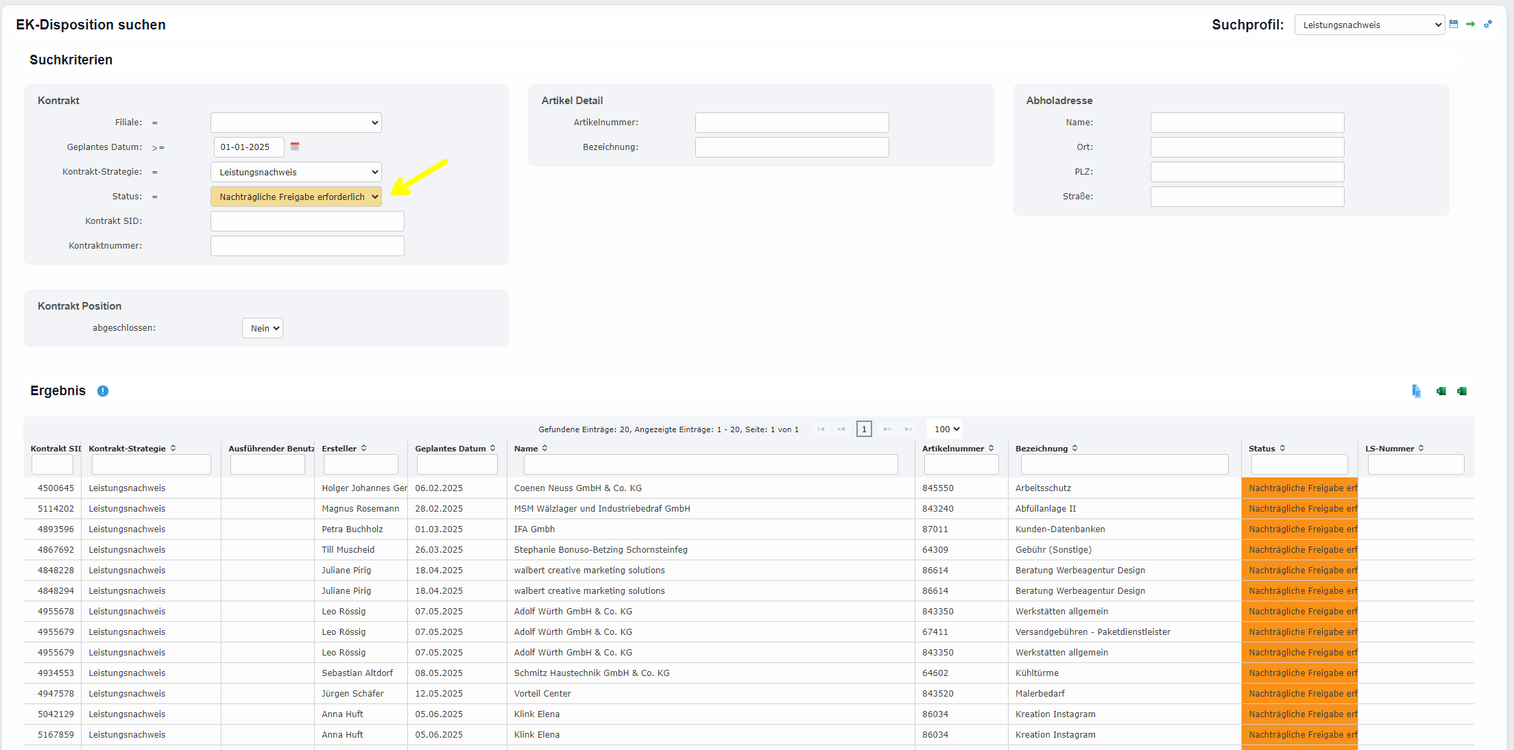Click the blue info icon next to Ergebnis
Viewport: 1514px width, 750px height.
click(x=103, y=391)
